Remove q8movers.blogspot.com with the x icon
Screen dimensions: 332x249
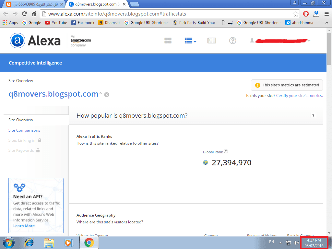point(107,95)
